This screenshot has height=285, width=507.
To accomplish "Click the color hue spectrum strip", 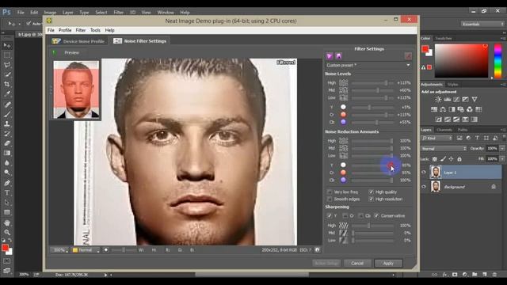I will click(498, 61).
